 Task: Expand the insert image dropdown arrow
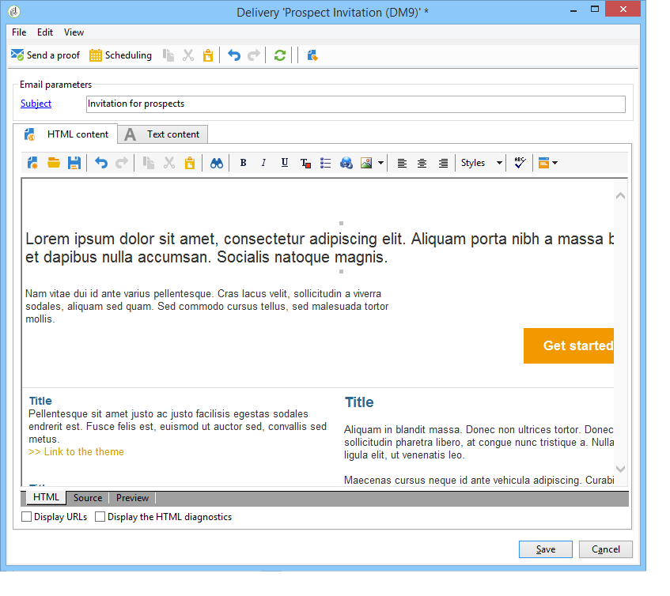click(380, 163)
